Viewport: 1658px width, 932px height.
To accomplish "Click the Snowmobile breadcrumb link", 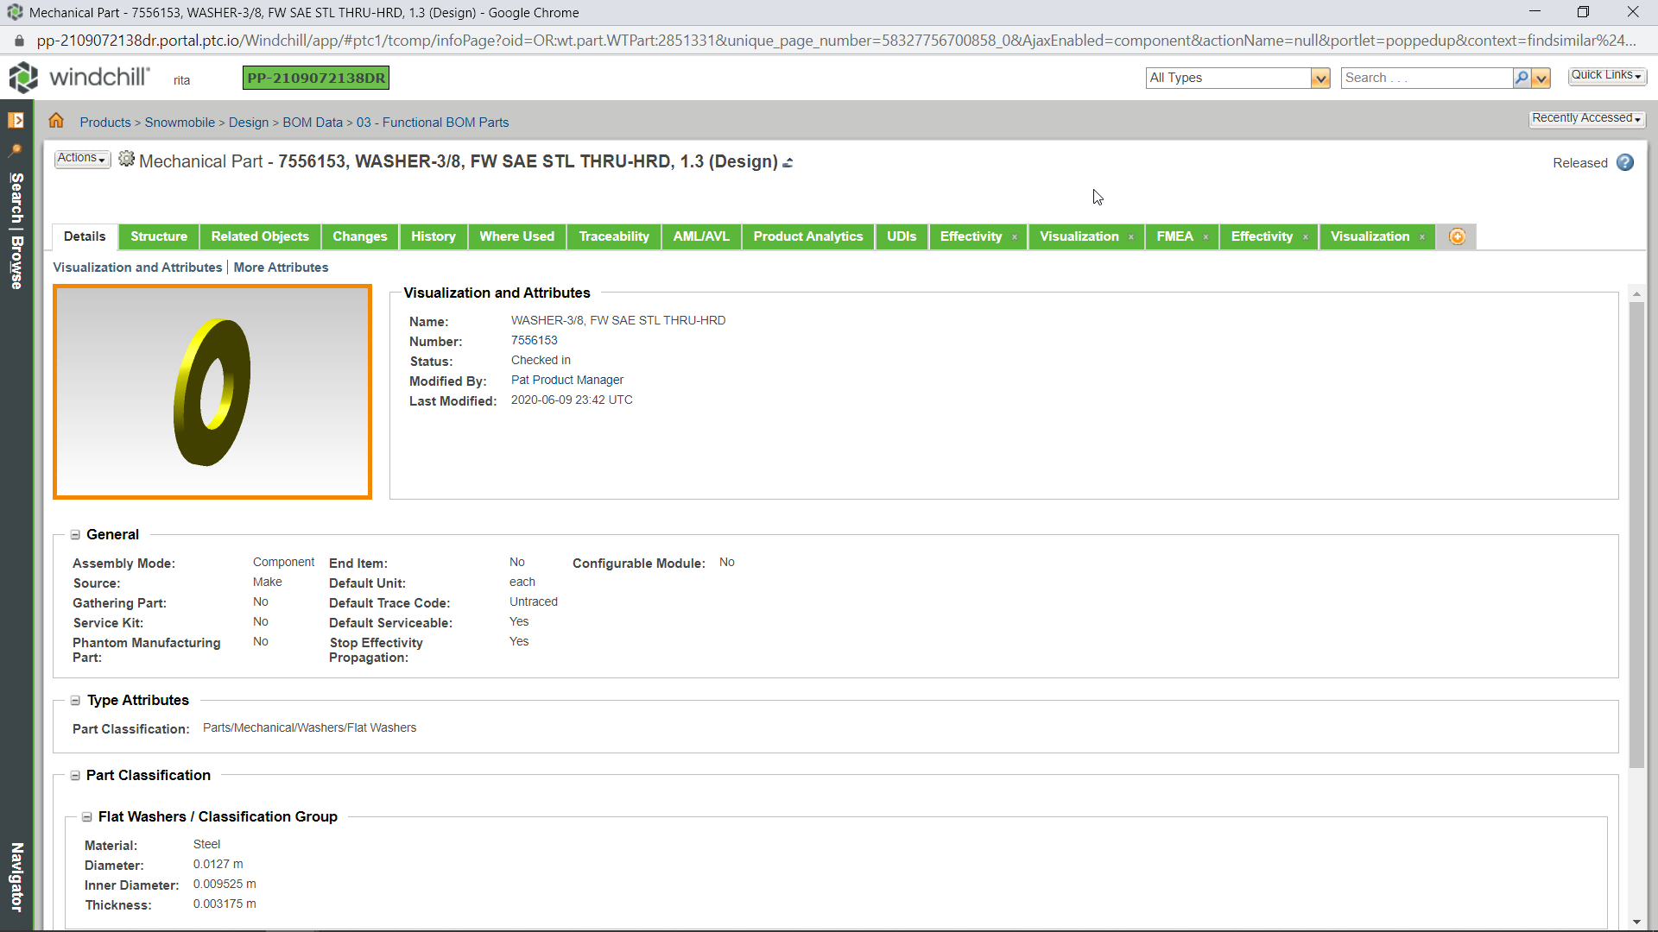I will point(180,123).
